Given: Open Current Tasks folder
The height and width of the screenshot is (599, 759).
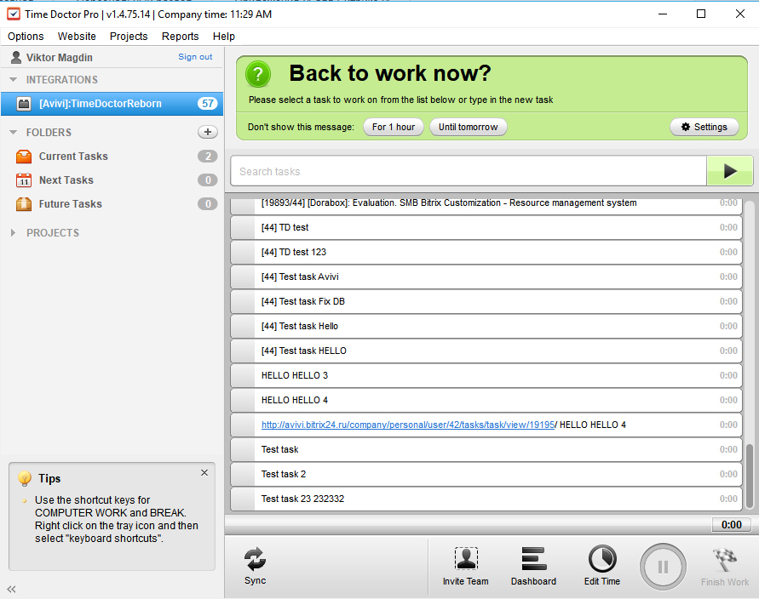Looking at the screenshot, I should pyautogui.click(x=112, y=157).
